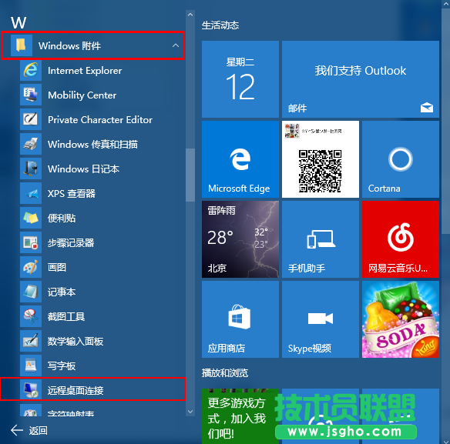This screenshot has width=450, height=444.
Task: Open the 应用商店 store tile
Action: tap(240, 319)
